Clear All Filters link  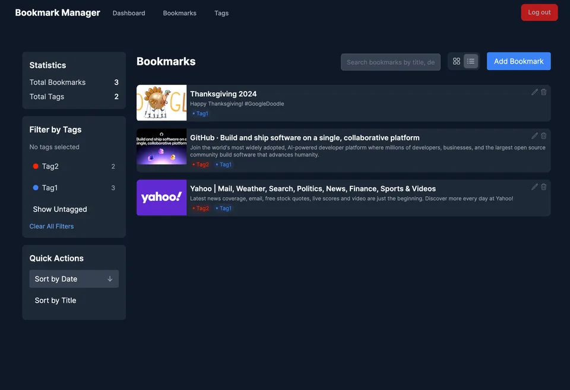coord(52,226)
